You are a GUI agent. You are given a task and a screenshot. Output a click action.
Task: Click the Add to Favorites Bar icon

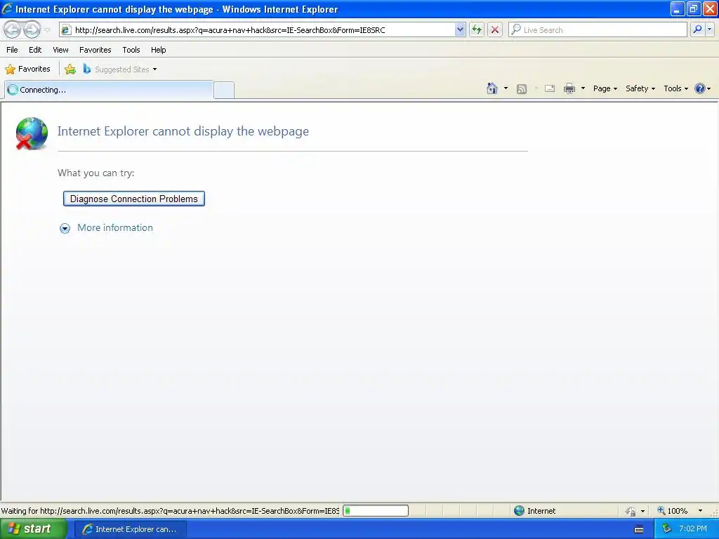click(70, 69)
